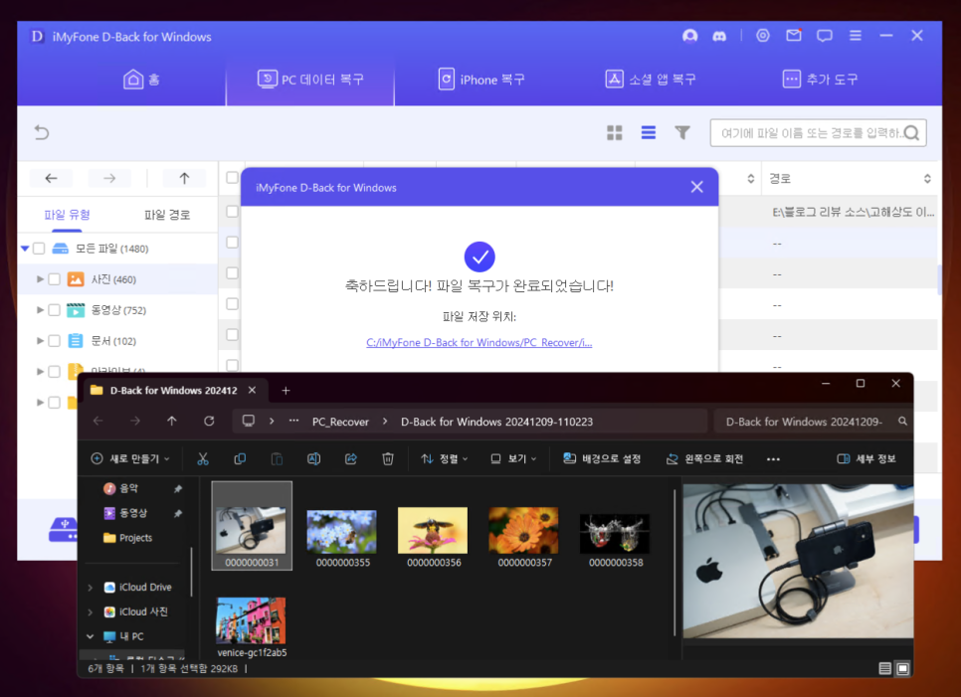961x697 pixels.
Task: Open the Explorer more options ellipsis
Action: click(x=773, y=458)
